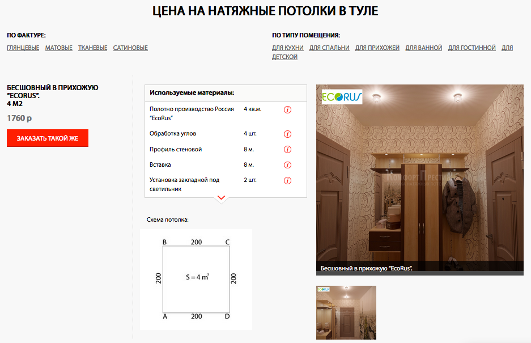The height and width of the screenshot is (343, 531).
Task: Click info icon for Установка закладной под светильник
Action: coord(287,180)
